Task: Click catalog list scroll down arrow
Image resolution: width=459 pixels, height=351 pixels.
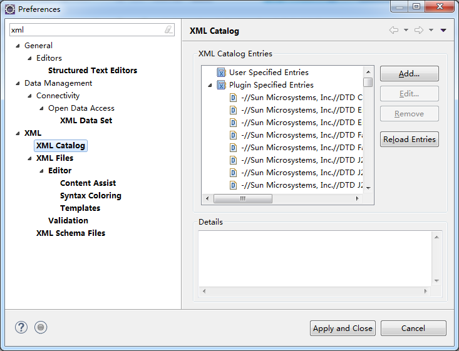Action: 368,188
